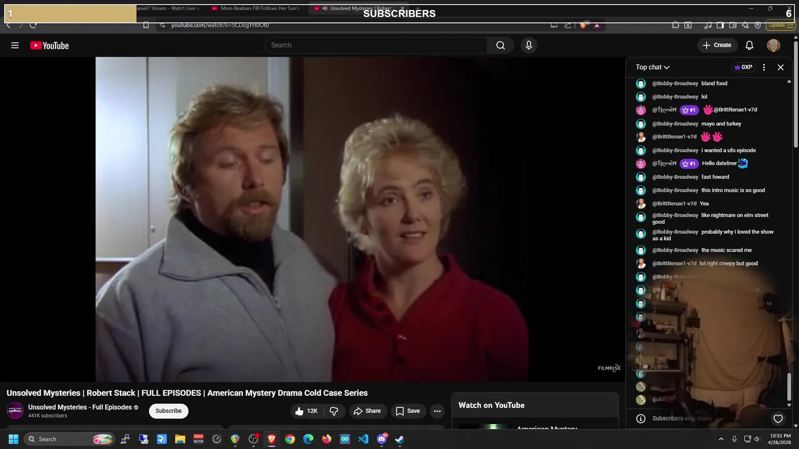Click chat message 'i wanted a ufo episode'
Screen dimensions: 799x449
[x=728, y=150]
